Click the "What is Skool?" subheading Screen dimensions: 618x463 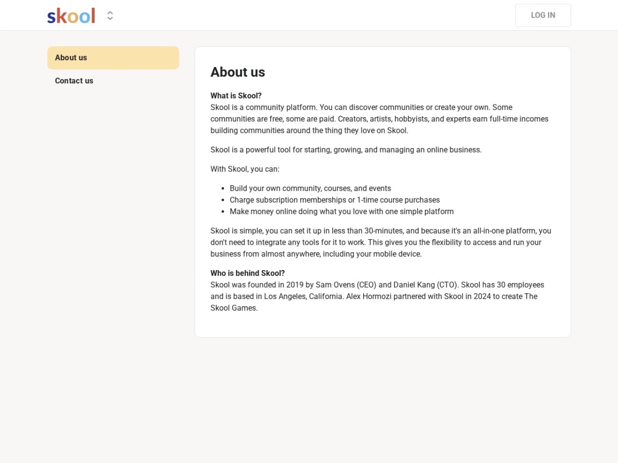click(236, 96)
